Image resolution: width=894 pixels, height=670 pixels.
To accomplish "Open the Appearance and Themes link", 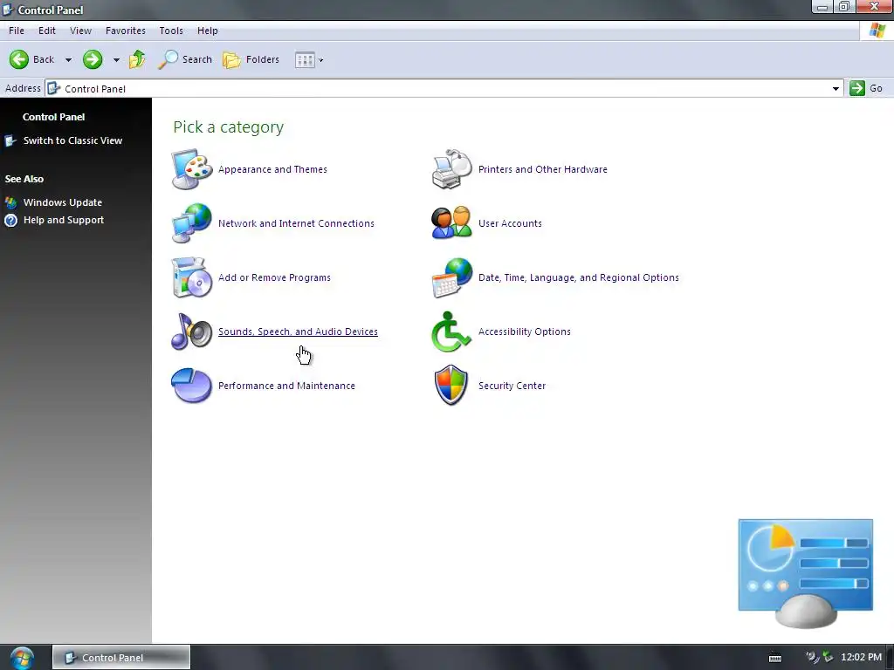I will tap(272, 169).
